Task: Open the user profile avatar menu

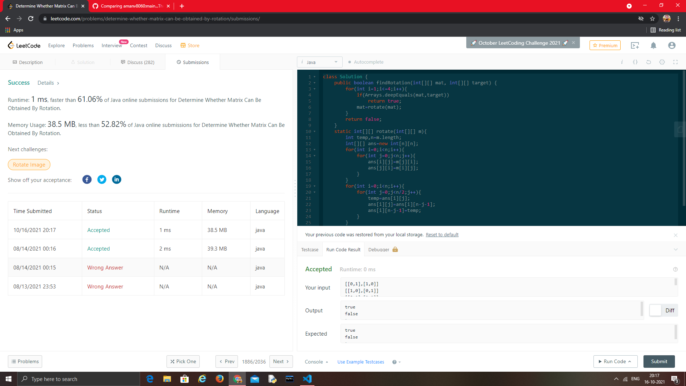Action: click(x=671, y=45)
